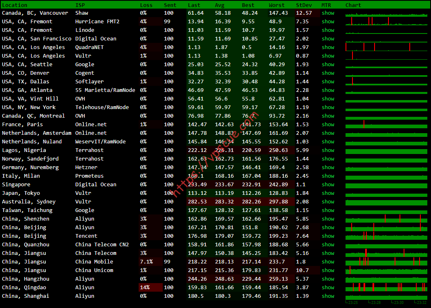Image resolution: width=431 pixels, height=308 pixels.
Task: Show MTR for Denver Cogent row
Action: 328,73
